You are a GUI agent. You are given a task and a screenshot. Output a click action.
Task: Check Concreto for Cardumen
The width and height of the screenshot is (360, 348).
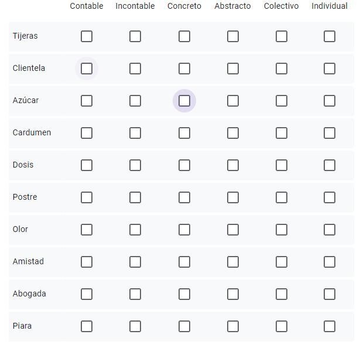click(x=184, y=133)
